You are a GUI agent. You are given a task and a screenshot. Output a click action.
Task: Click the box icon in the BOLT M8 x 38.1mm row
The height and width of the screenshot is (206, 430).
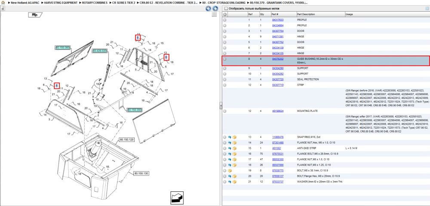(x=230, y=171)
